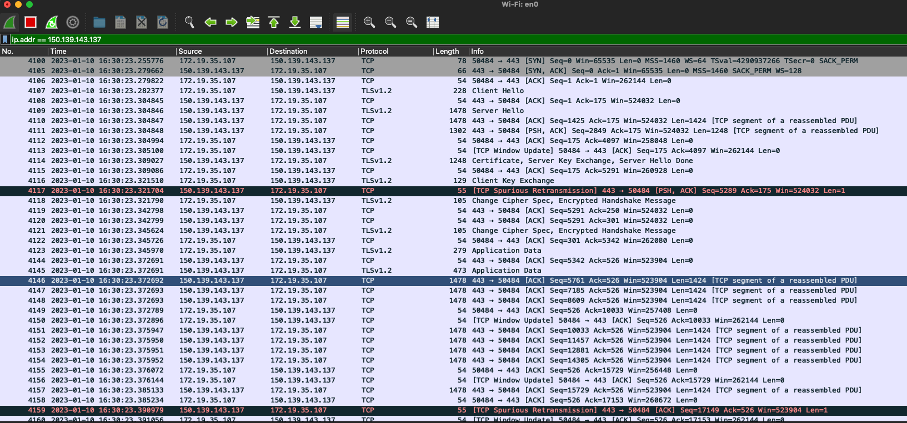Screen dimensions: 907x423
Task: Select packet 4114 Certificate, Server Key Exchange
Action: tap(453, 161)
